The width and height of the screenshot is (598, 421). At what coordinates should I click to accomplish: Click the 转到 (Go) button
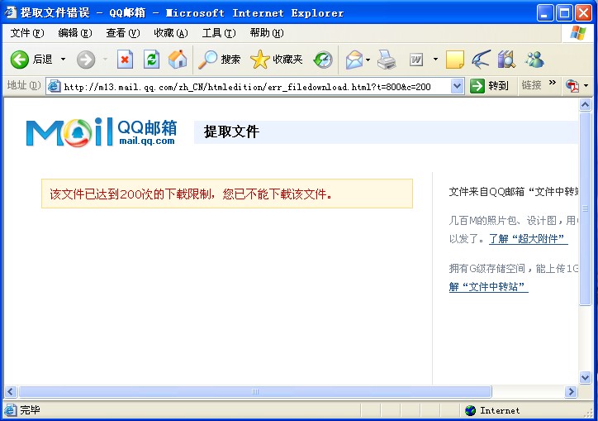[490, 86]
